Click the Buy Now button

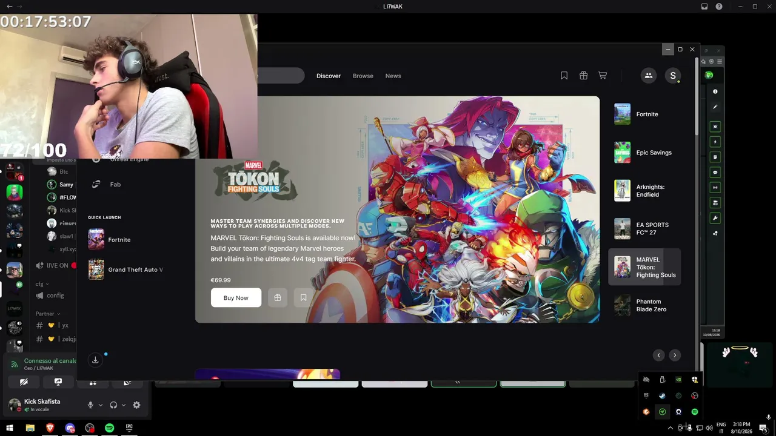coord(236,297)
